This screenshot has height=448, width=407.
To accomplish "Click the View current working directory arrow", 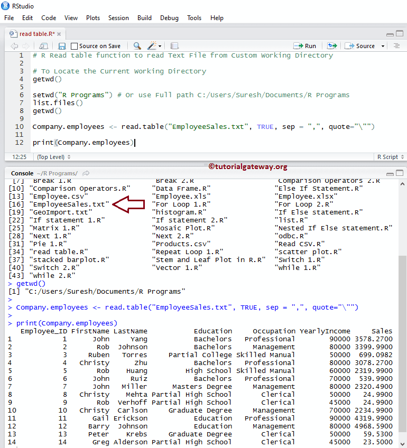I will point(86,173).
